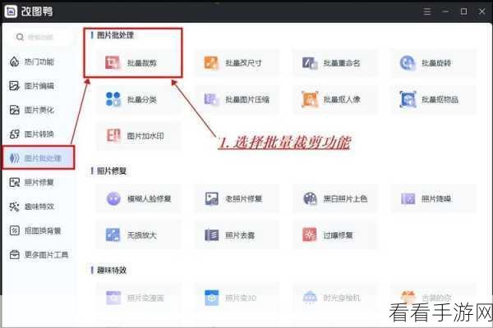This screenshot has width=493, height=328.
Task: Select the 图片批处理 sidebar category
Action: click(39, 158)
